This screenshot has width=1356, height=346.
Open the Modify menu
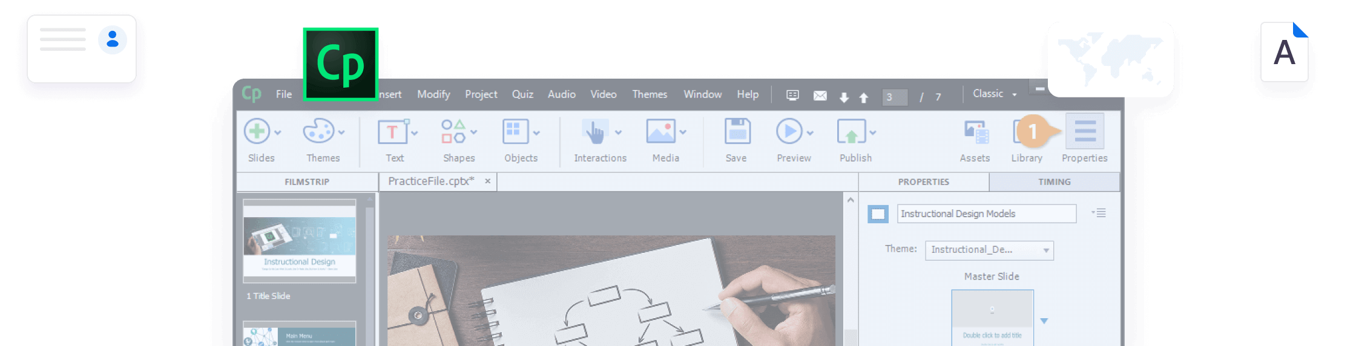pos(433,94)
